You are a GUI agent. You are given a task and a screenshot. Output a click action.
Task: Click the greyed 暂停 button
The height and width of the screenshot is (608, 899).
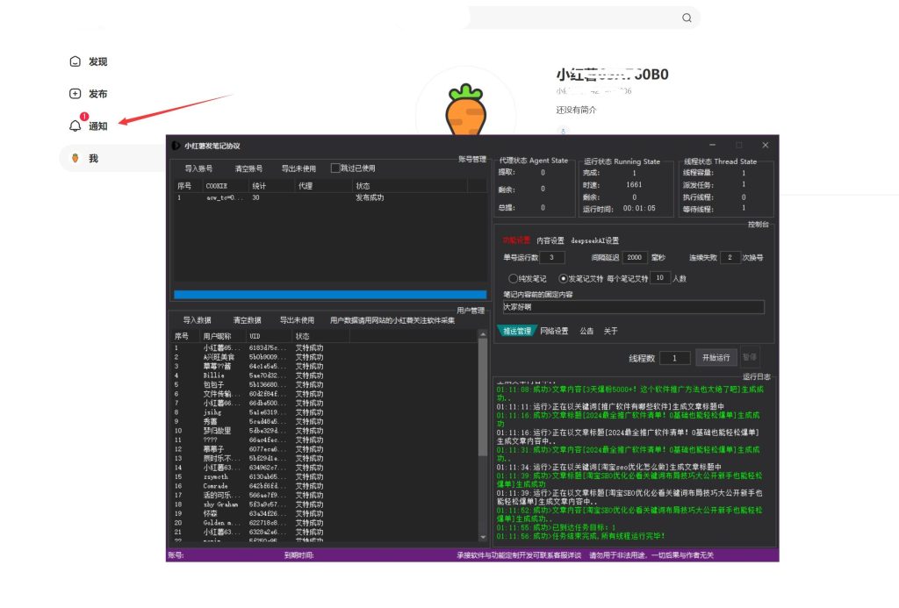[x=750, y=357]
